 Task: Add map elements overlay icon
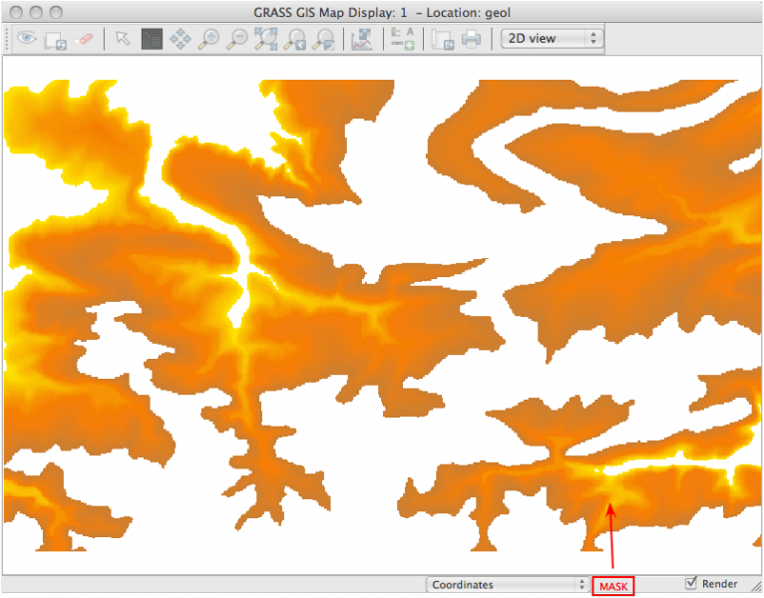(402, 39)
